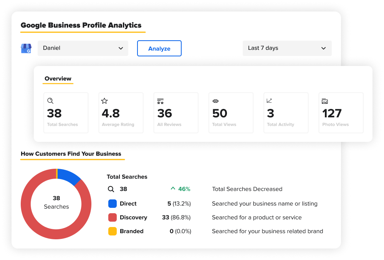Click the 'Total Views' card label
Screen dimensions: 384x260
[224, 125]
